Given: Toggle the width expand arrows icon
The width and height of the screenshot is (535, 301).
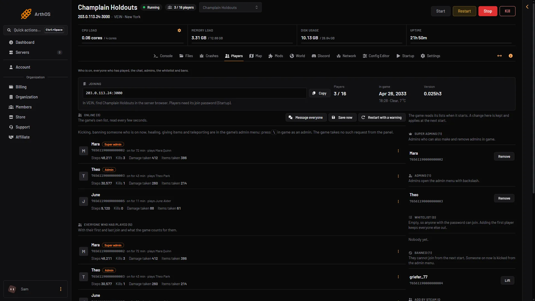Looking at the screenshot, I should pos(499,56).
